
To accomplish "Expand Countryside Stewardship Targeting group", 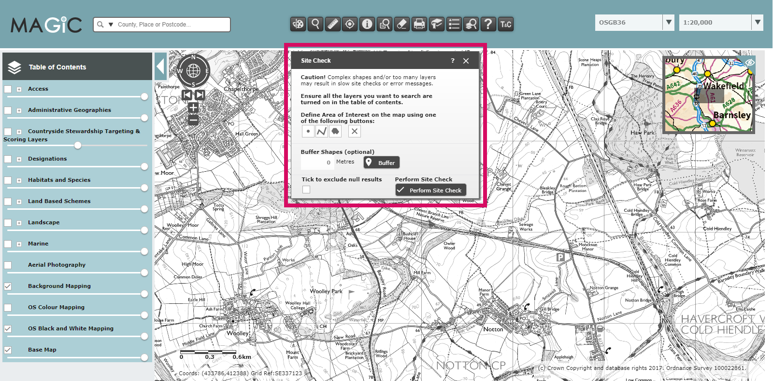I will pos(19,132).
